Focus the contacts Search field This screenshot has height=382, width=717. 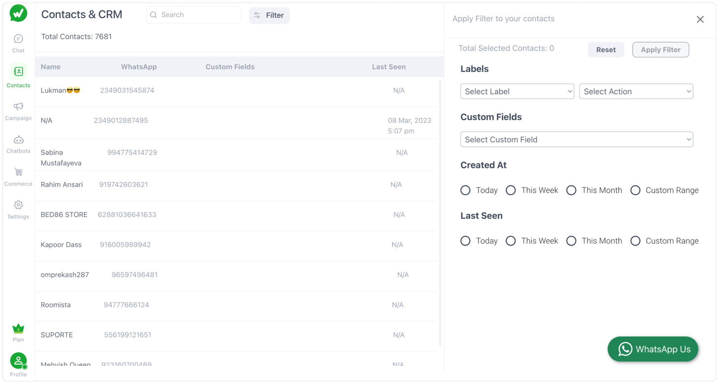(197, 15)
